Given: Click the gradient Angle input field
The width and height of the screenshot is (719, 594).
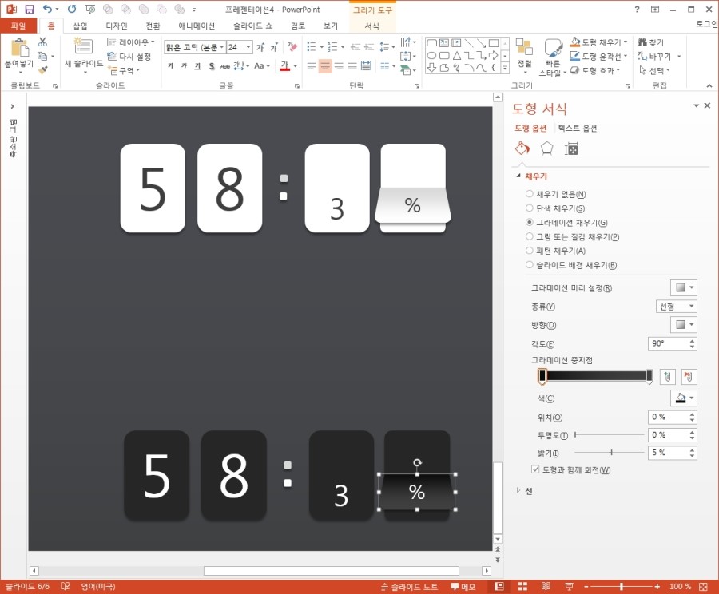Looking at the screenshot, I should pyautogui.click(x=668, y=343).
